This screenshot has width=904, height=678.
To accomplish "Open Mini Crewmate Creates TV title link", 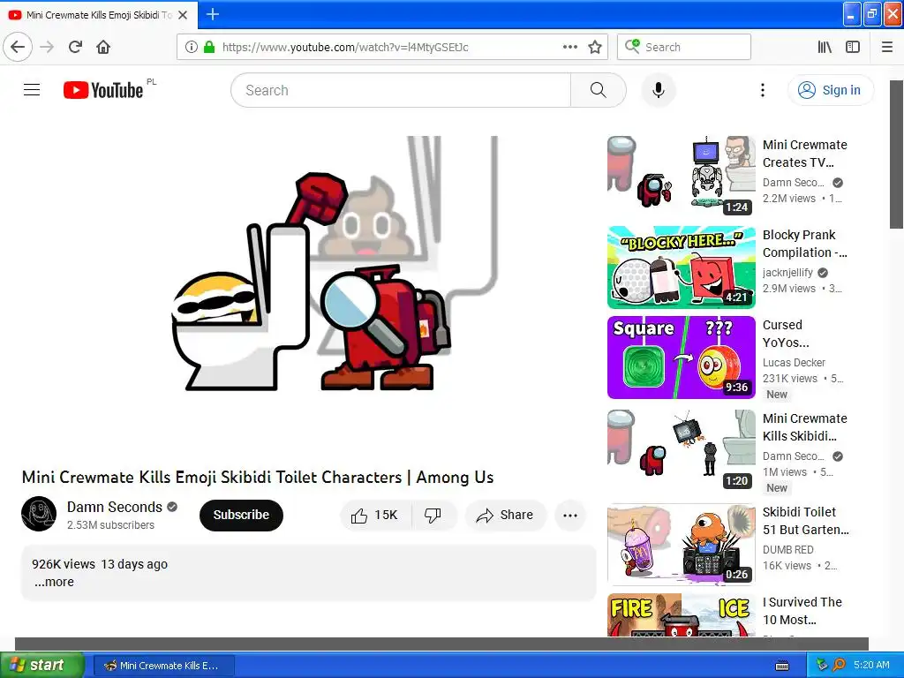I will point(805,154).
